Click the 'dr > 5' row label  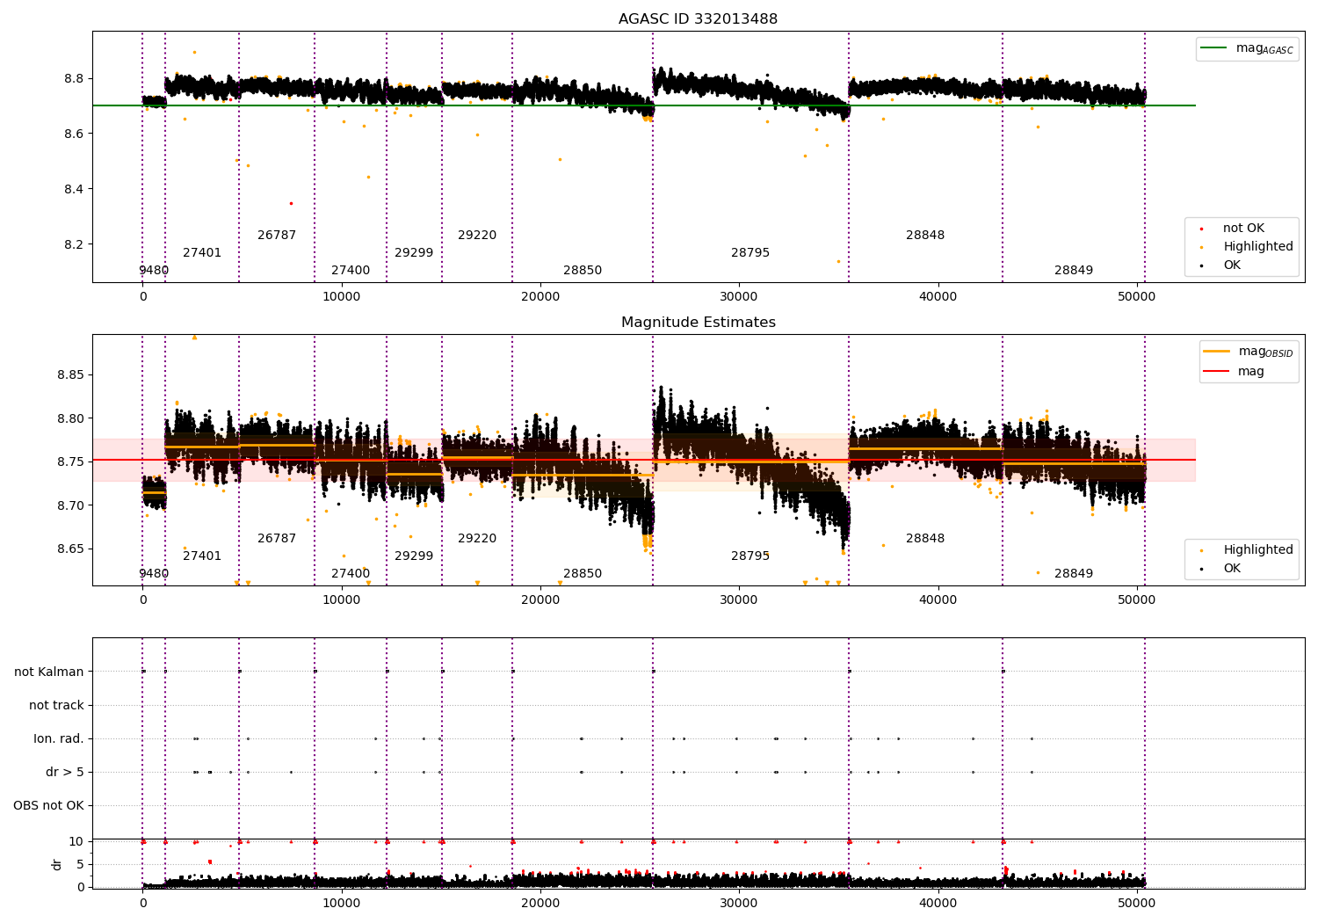click(x=65, y=773)
